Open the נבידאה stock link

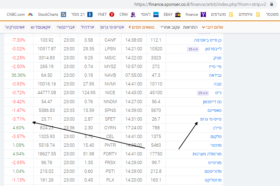click(x=215, y=75)
